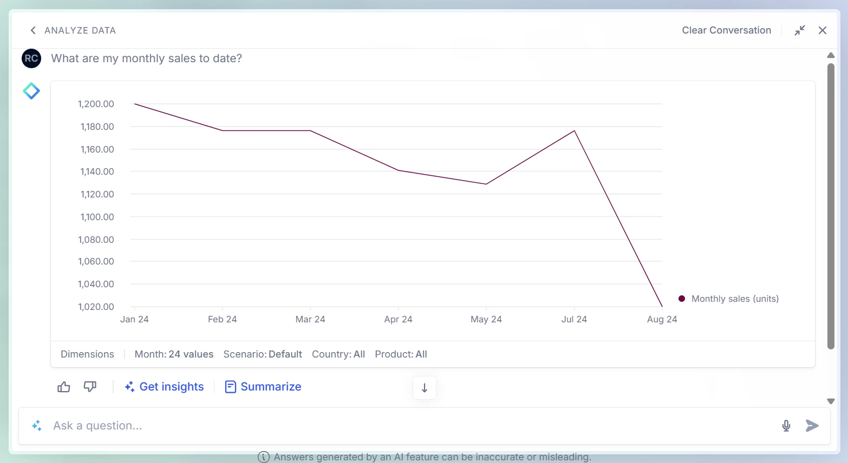Click the May 24 axis label
The width and height of the screenshot is (848, 463).
(x=486, y=319)
